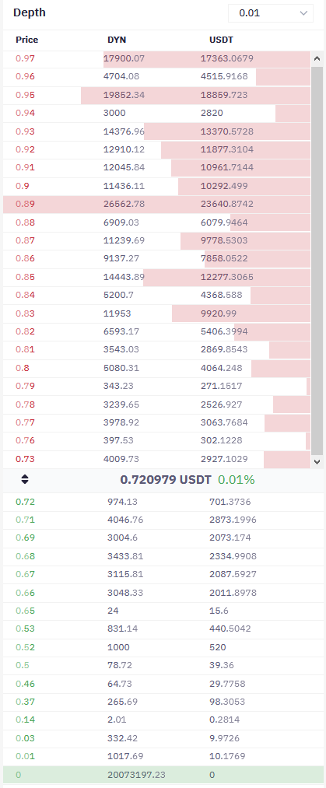Click the scrollbar up arrow
The height and width of the screenshot is (788, 326).
click(317, 58)
